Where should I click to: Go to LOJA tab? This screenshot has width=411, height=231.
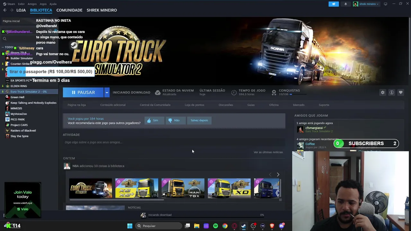click(x=21, y=10)
